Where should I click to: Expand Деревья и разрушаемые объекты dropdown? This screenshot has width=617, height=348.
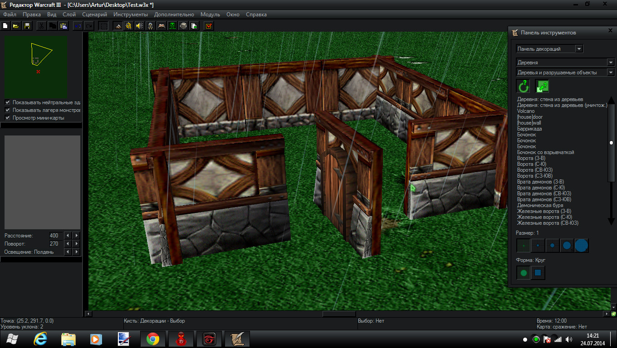pyautogui.click(x=565, y=72)
